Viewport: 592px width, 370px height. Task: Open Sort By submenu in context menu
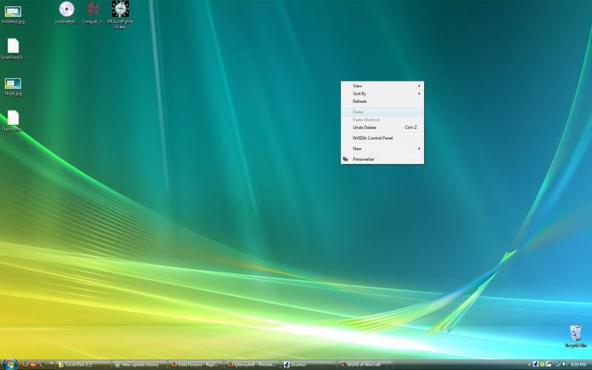[x=383, y=94]
